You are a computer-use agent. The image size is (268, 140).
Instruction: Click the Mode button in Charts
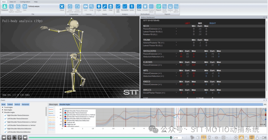click(x=3, y=105)
